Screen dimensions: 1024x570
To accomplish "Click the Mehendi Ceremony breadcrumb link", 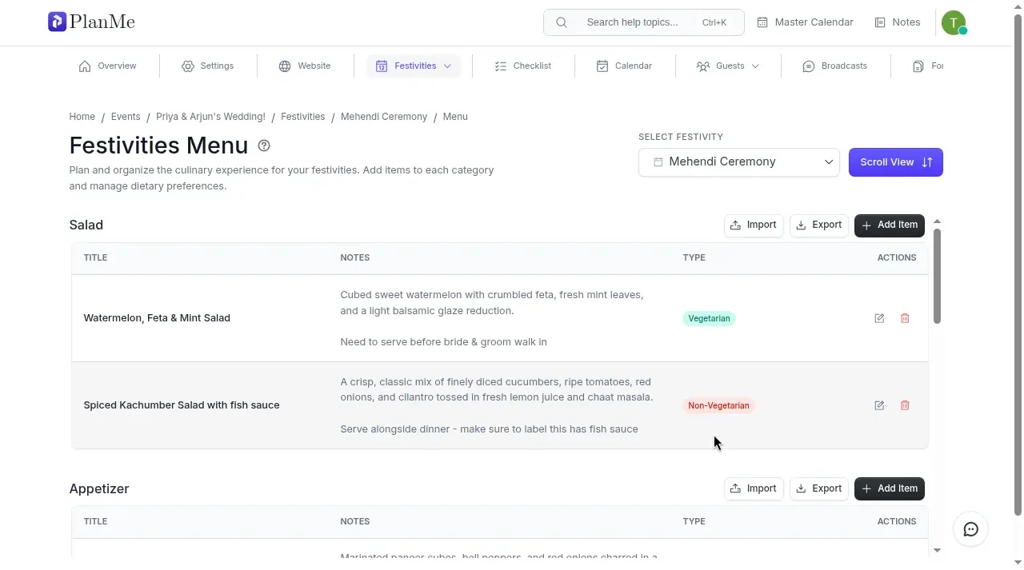I will [x=384, y=117].
